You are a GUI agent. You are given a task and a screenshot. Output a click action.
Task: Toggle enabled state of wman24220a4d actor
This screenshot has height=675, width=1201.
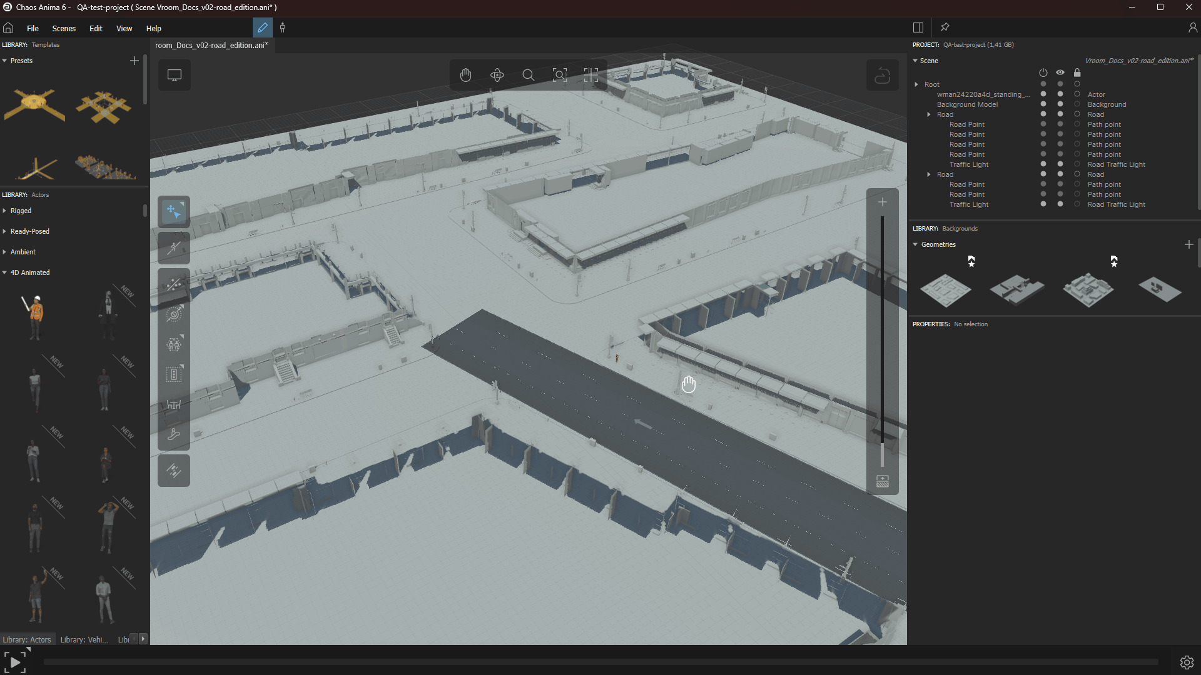(1043, 94)
